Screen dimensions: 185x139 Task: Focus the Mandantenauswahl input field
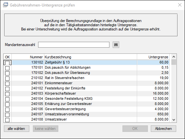(x=74, y=45)
